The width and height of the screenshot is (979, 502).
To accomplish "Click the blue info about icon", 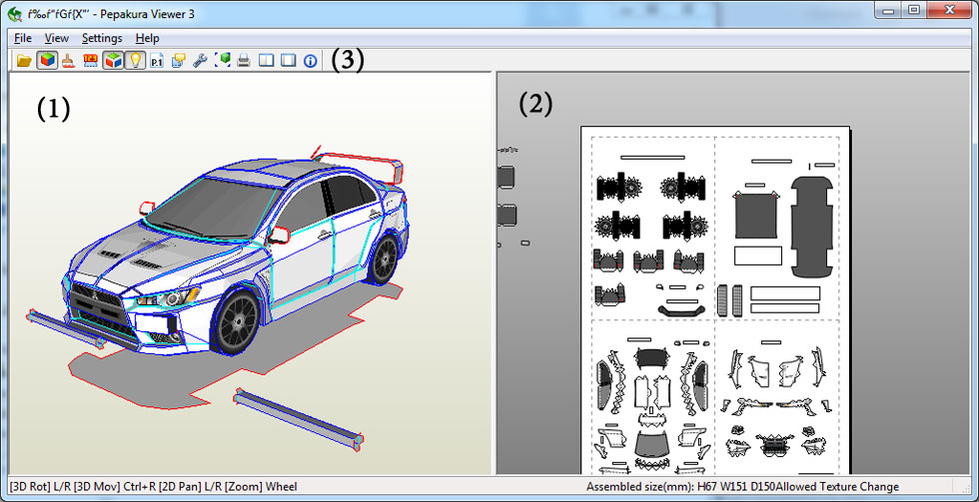I will tap(310, 61).
